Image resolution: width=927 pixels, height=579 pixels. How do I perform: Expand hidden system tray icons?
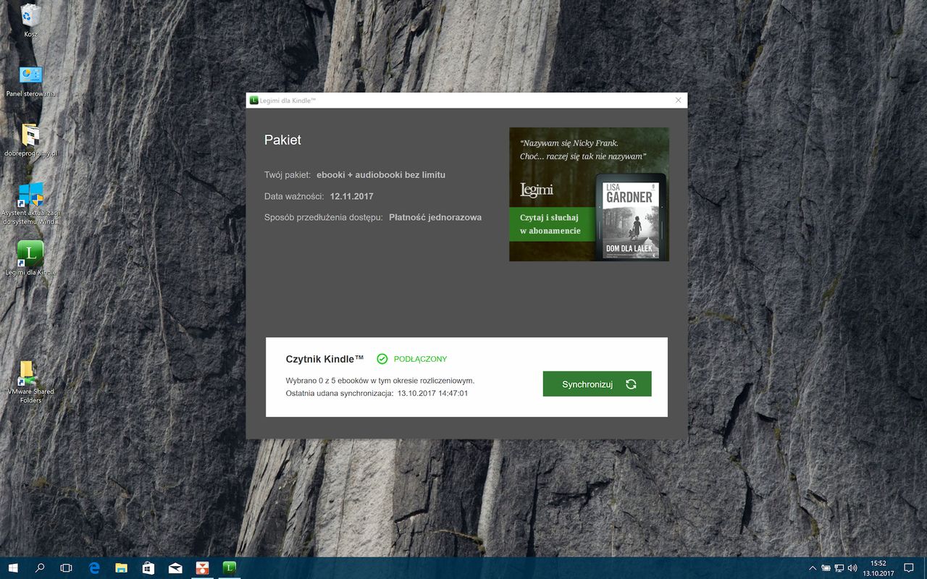click(813, 568)
